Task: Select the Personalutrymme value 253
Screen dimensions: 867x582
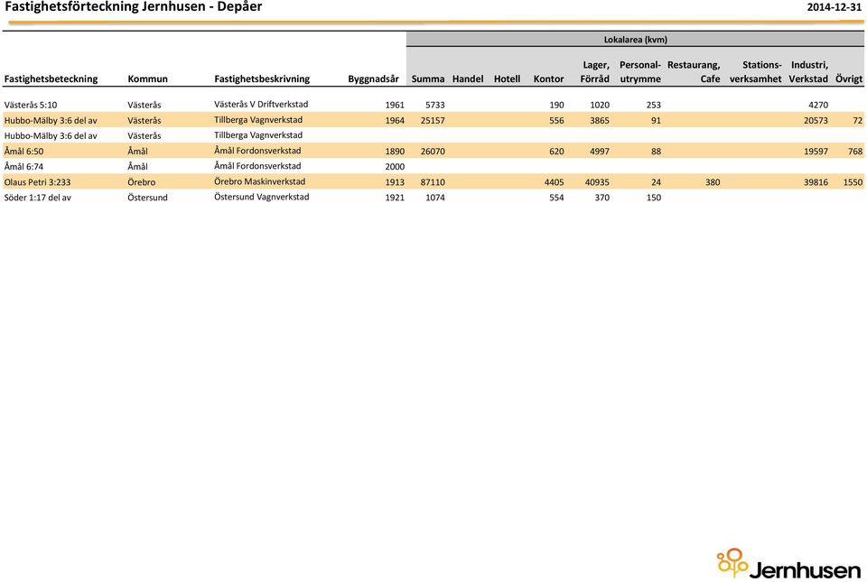Action: 654,105
